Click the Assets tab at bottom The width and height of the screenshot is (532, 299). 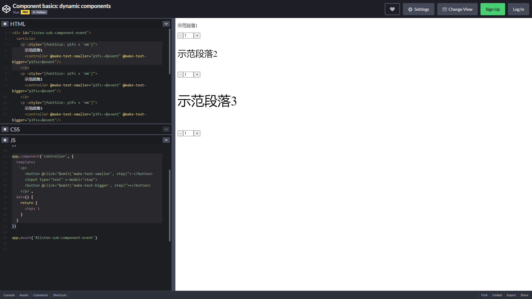pyautogui.click(x=24, y=295)
